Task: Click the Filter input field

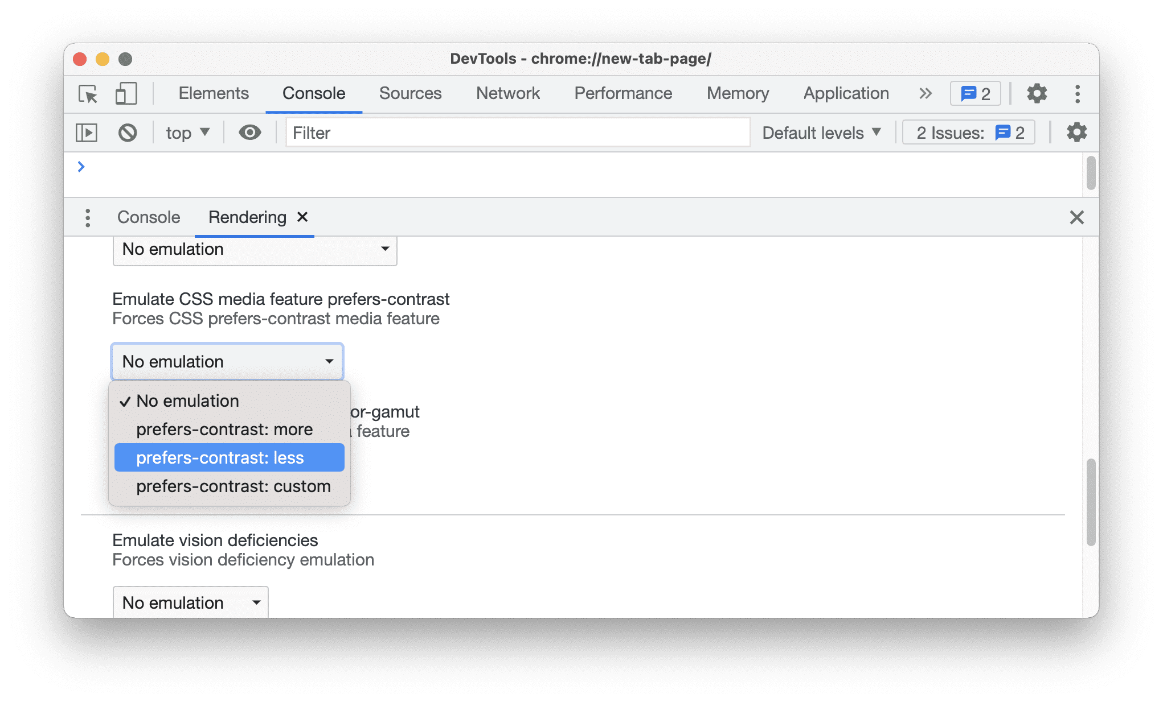Action: pyautogui.click(x=517, y=133)
